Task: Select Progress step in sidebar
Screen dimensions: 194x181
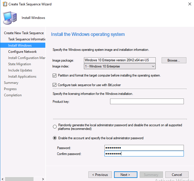Action: click(10, 89)
